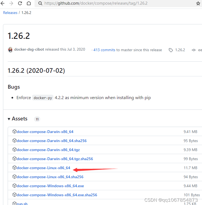
Task: Click package icon for Linux-x86_64.sha256
Action: point(15,177)
